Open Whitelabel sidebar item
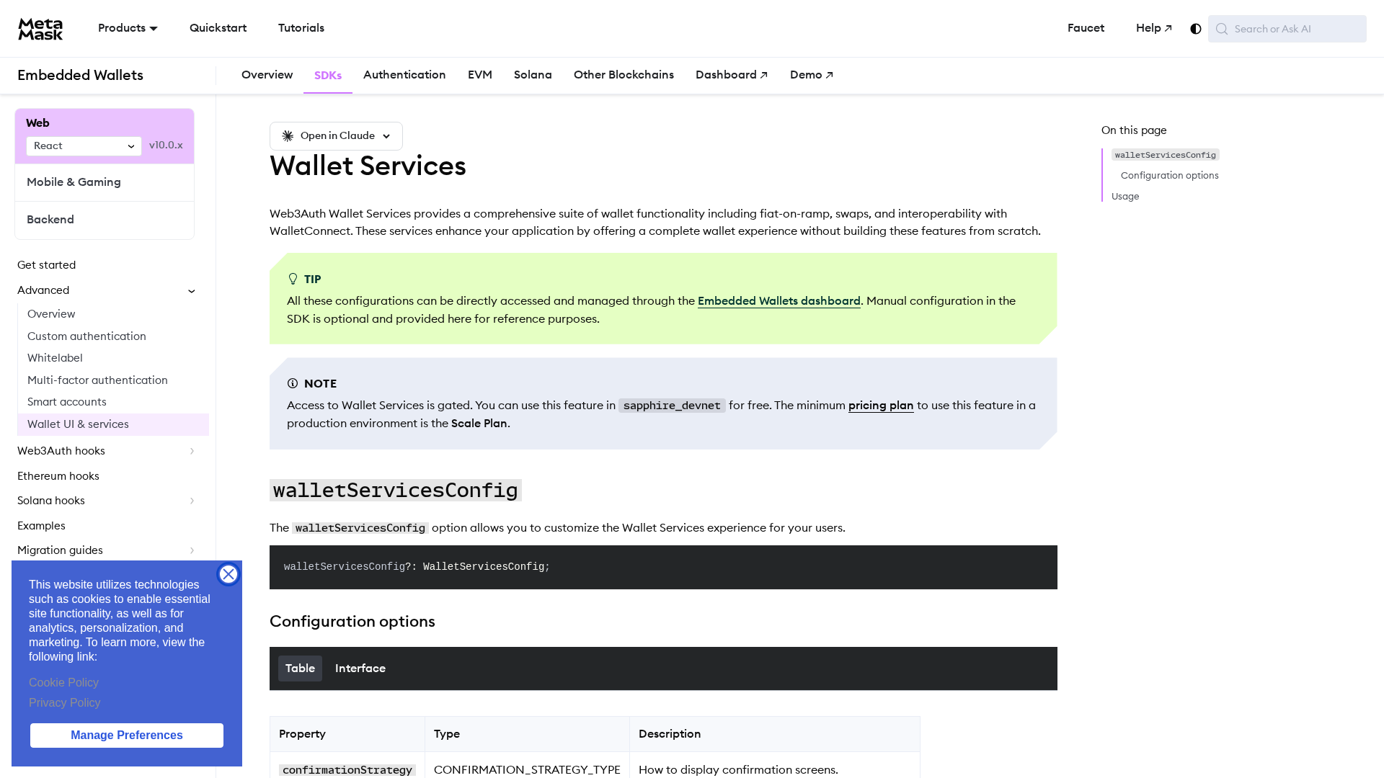 coord(55,358)
